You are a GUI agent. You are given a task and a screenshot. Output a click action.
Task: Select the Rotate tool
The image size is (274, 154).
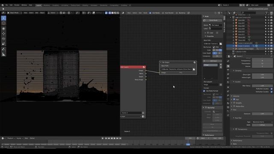(x=3, y=38)
